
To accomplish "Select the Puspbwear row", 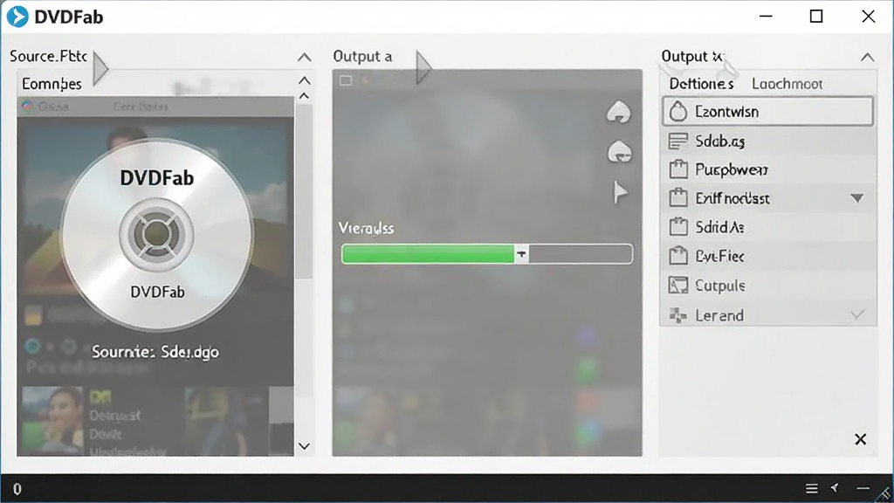I will point(767,169).
